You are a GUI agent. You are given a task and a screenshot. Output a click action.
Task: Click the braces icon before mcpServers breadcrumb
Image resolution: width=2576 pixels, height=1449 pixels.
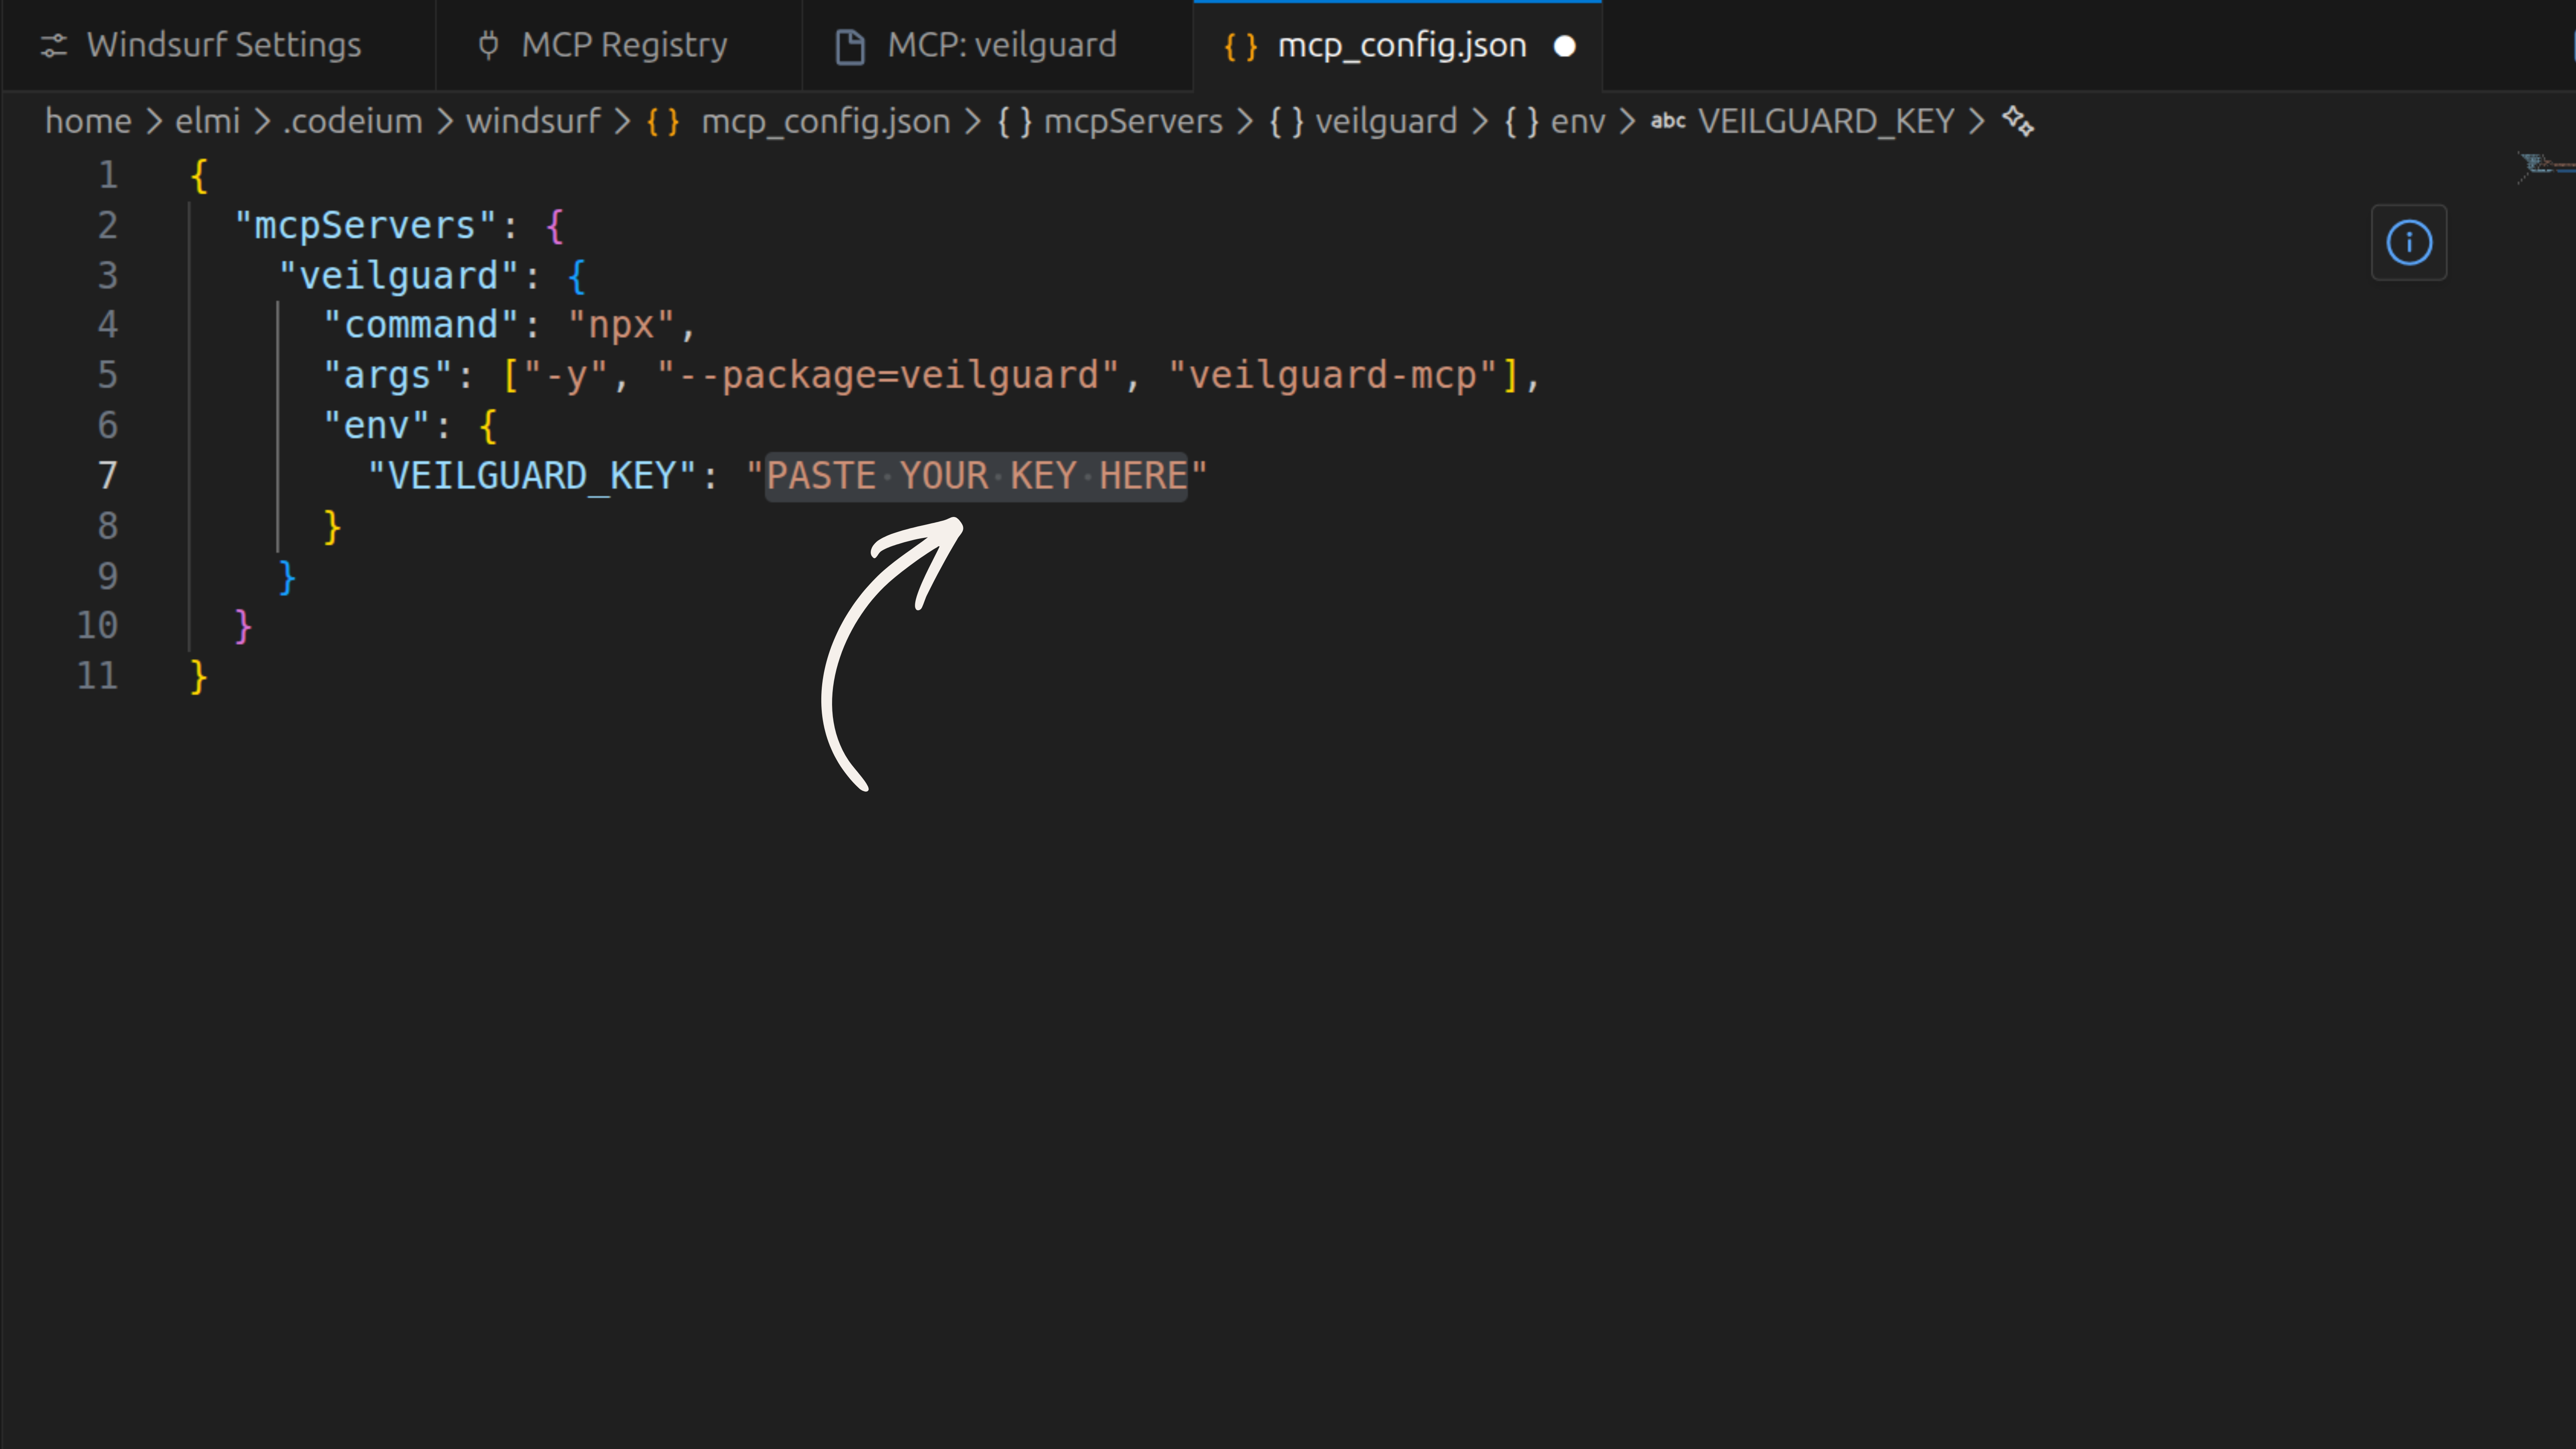(x=1014, y=122)
